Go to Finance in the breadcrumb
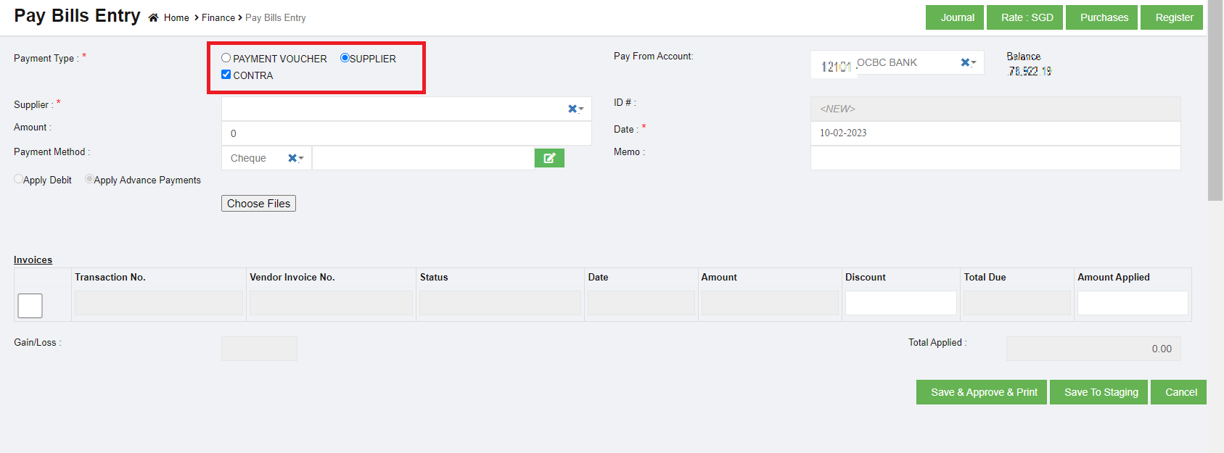 click(x=218, y=18)
